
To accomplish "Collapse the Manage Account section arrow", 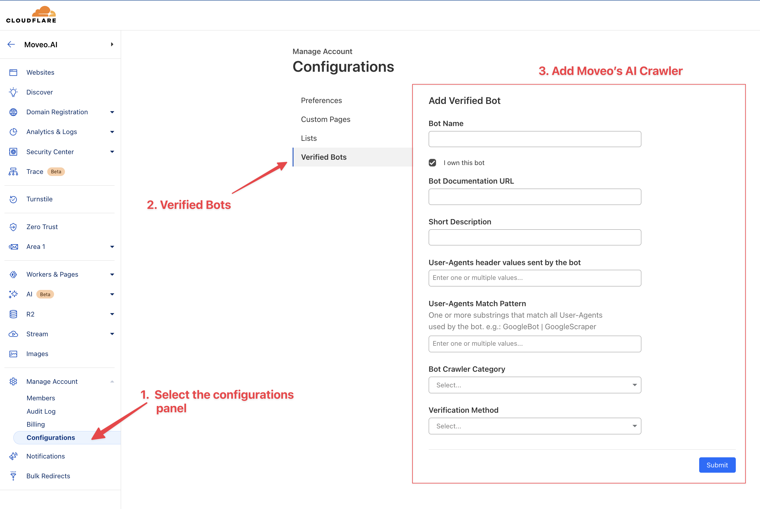I will pos(112,381).
